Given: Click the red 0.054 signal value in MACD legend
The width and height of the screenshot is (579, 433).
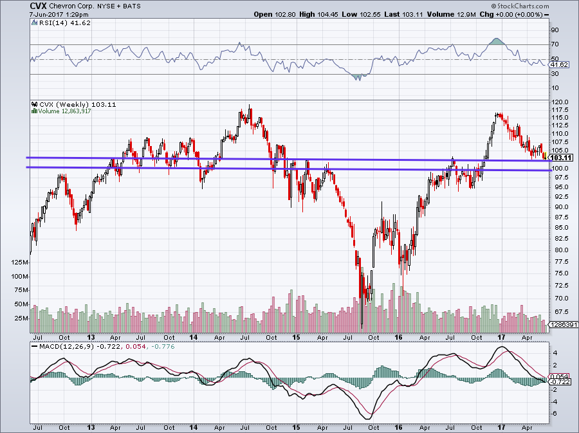Looking at the screenshot, I should pos(136,347).
